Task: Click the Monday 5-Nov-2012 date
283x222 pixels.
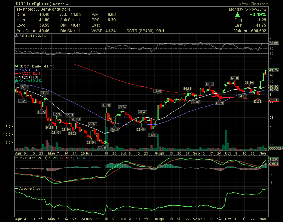Action: tap(247, 9)
